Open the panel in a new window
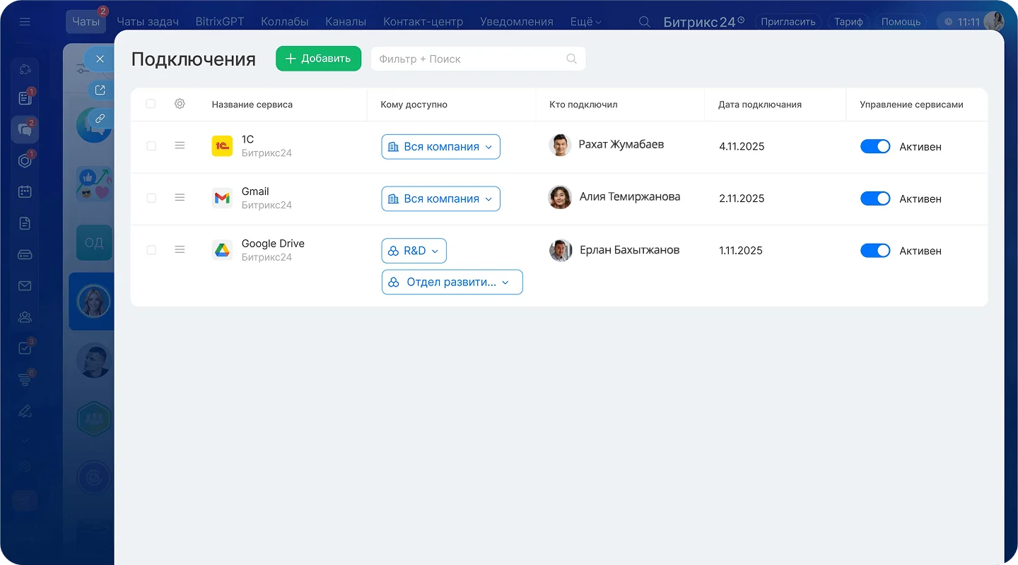 click(x=100, y=90)
